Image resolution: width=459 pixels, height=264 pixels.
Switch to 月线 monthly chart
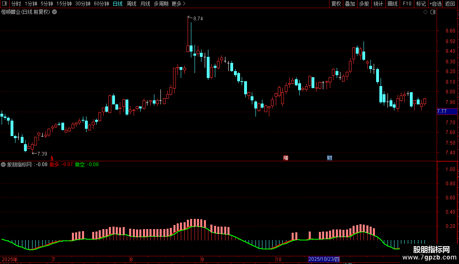coord(145,4)
